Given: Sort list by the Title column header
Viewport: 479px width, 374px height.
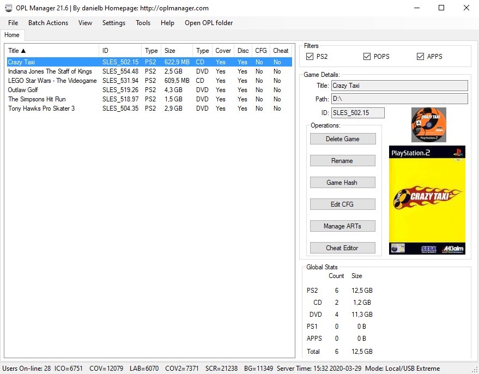Looking at the screenshot, I should (52, 51).
